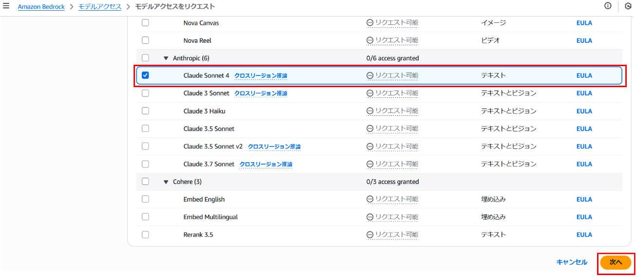Click クロスリージョン推論 beside Claude 3.5 Sonnet v2

274,147
